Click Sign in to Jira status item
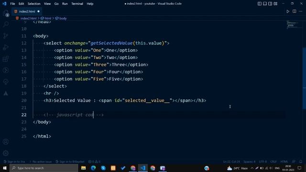 pyautogui.click(x=14, y=161)
